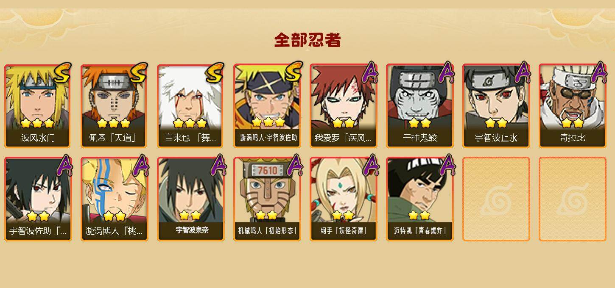615x288 pixels.
Task: Click the S rank badge on 佩恩 card
Action: (x=138, y=73)
